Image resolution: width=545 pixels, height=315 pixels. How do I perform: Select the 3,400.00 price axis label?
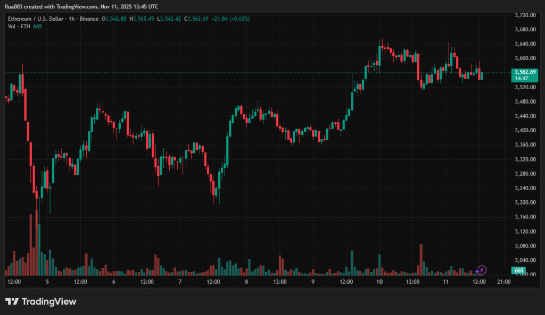[x=525, y=130]
